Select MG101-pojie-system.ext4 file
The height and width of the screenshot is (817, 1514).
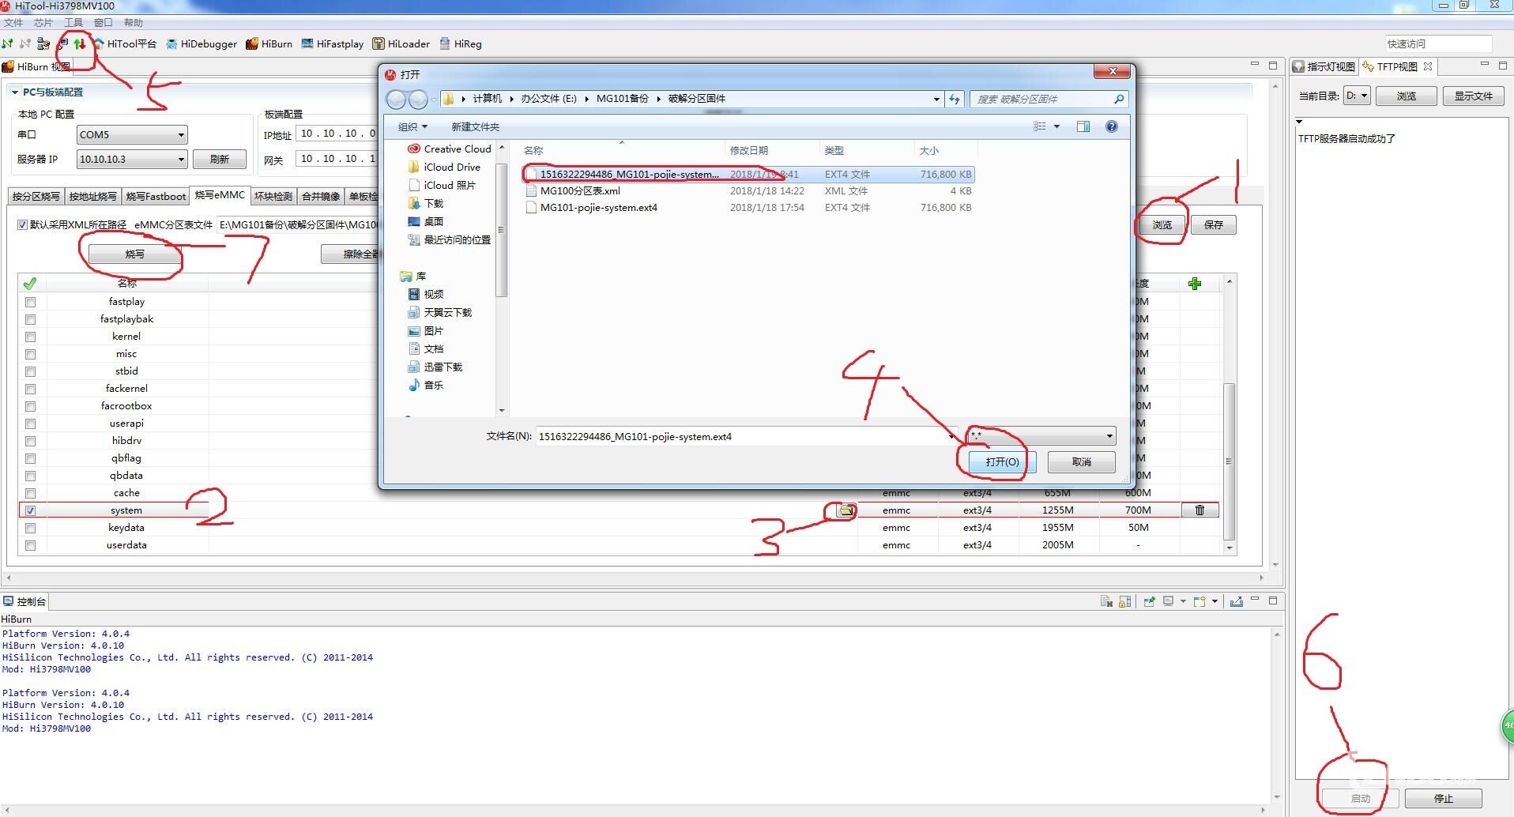598,208
